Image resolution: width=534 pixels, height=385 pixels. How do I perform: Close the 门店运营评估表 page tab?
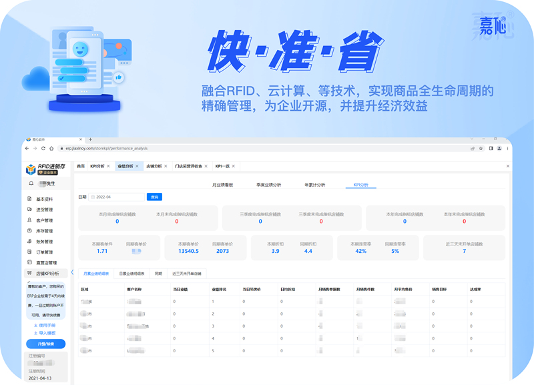206,166
